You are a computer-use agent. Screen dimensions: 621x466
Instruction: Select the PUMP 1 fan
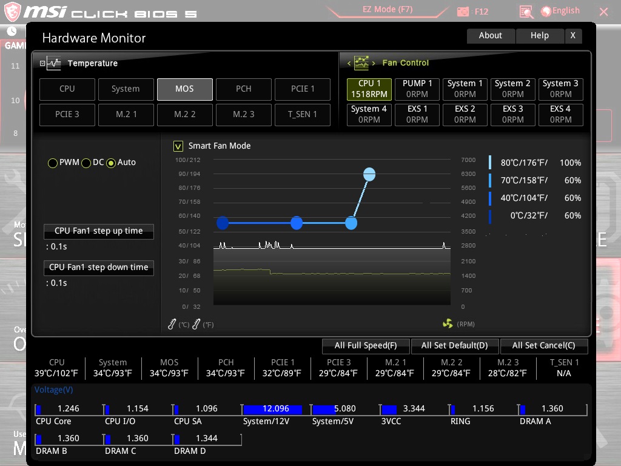pyautogui.click(x=417, y=89)
